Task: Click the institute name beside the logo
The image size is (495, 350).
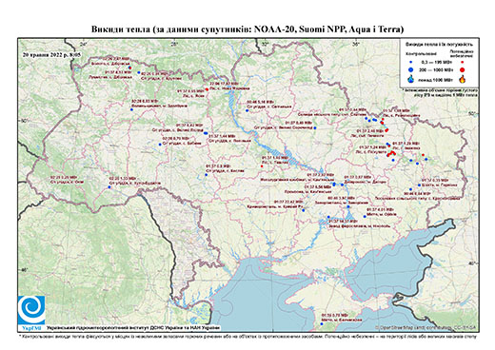Action: point(133,327)
